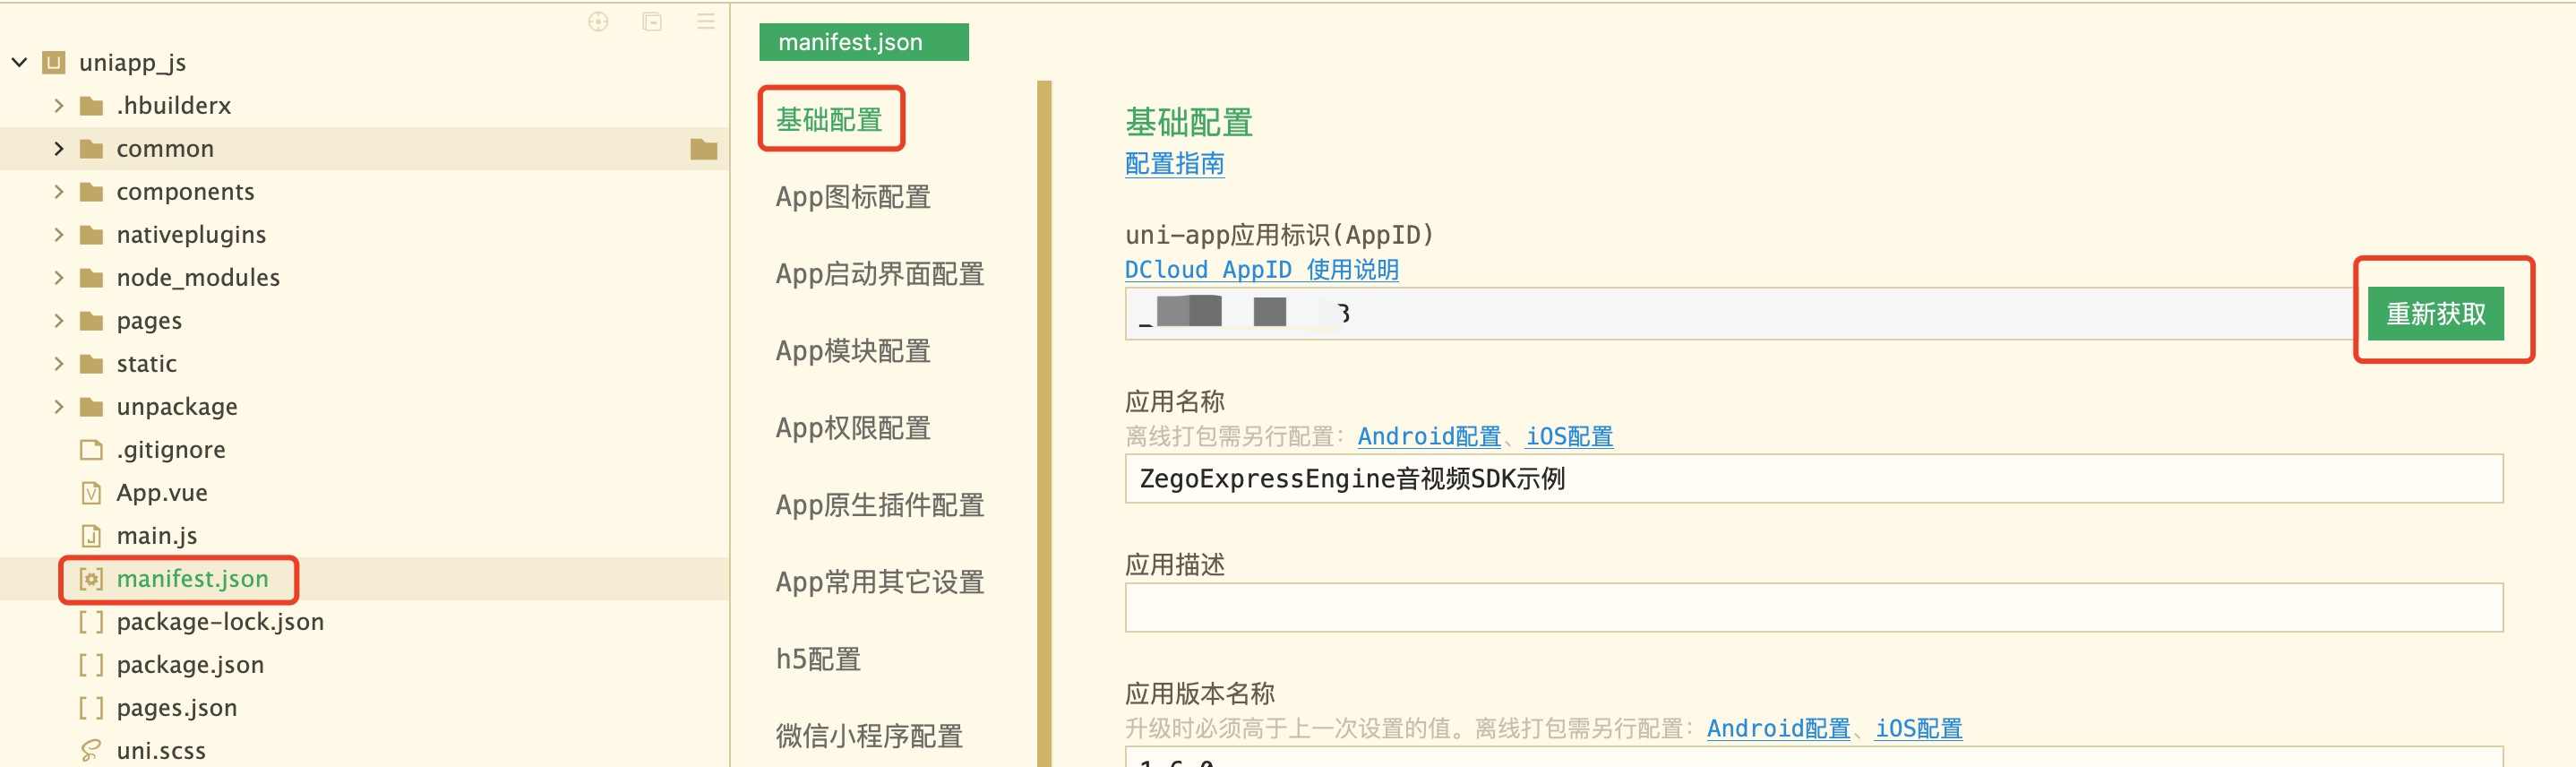The width and height of the screenshot is (2576, 767).
Task: Open the App权限配置 section
Action: click(x=853, y=428)
